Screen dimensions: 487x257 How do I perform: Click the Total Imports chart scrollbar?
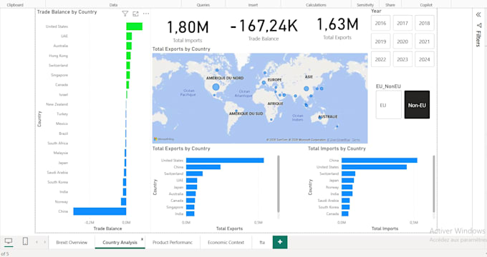[x=433, y=184]
